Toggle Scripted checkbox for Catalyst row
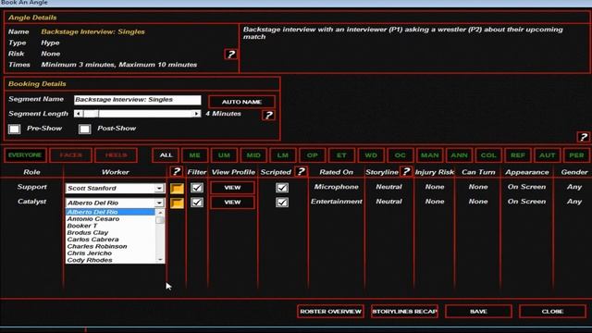The image size is (592, 333). (x=282, y=203)
